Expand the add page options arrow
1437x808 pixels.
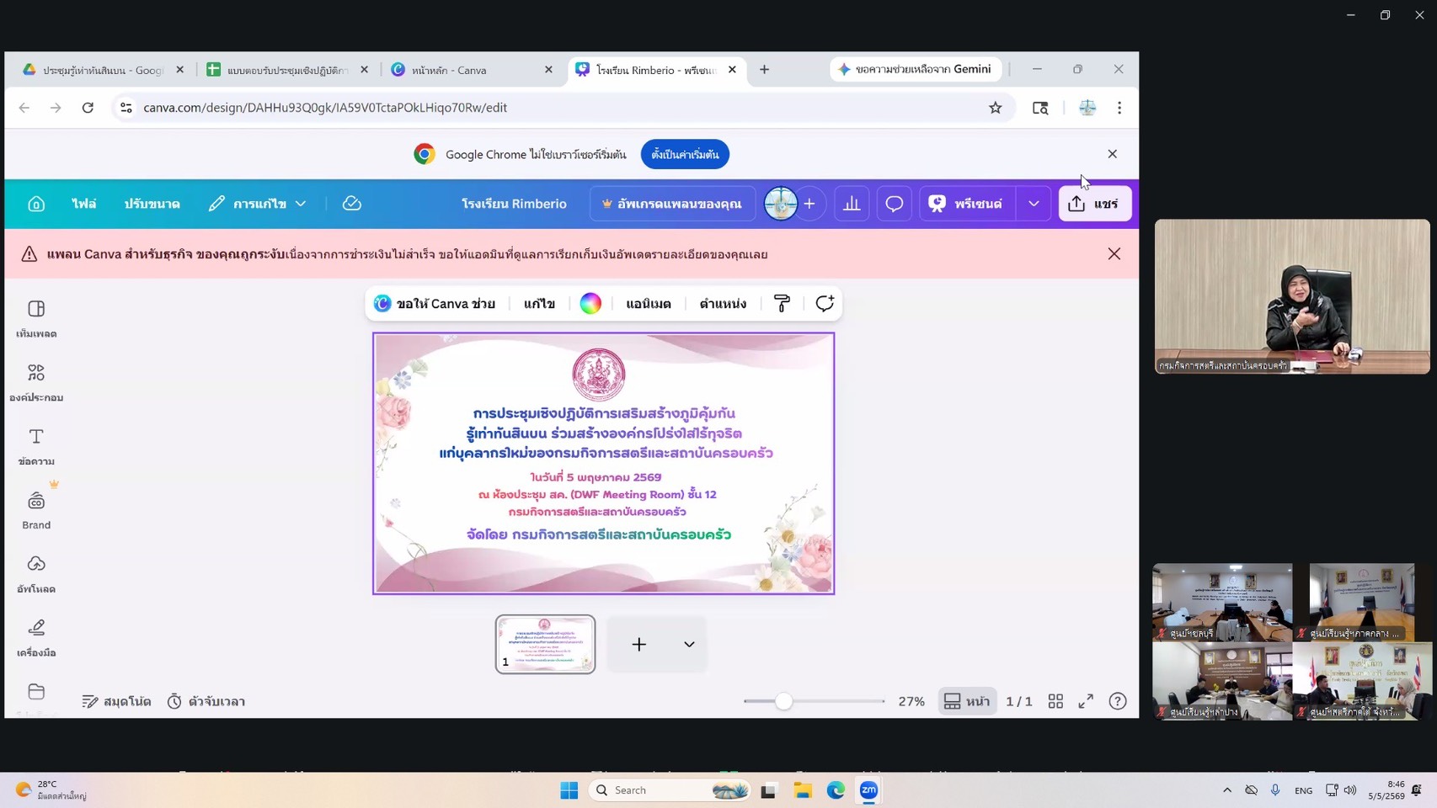[x=689, y=645]
